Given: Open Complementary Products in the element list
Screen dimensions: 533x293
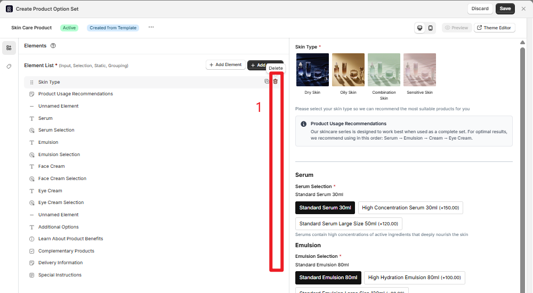Looking at the screenshot, I should pos(66,251).
